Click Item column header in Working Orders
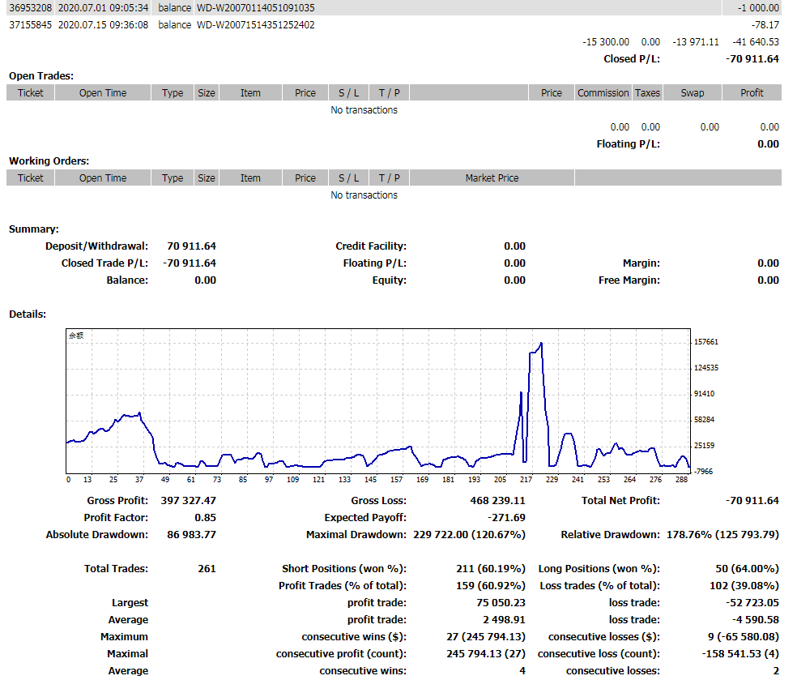This screenshot has height=680, width=797. tap(250, 178)
